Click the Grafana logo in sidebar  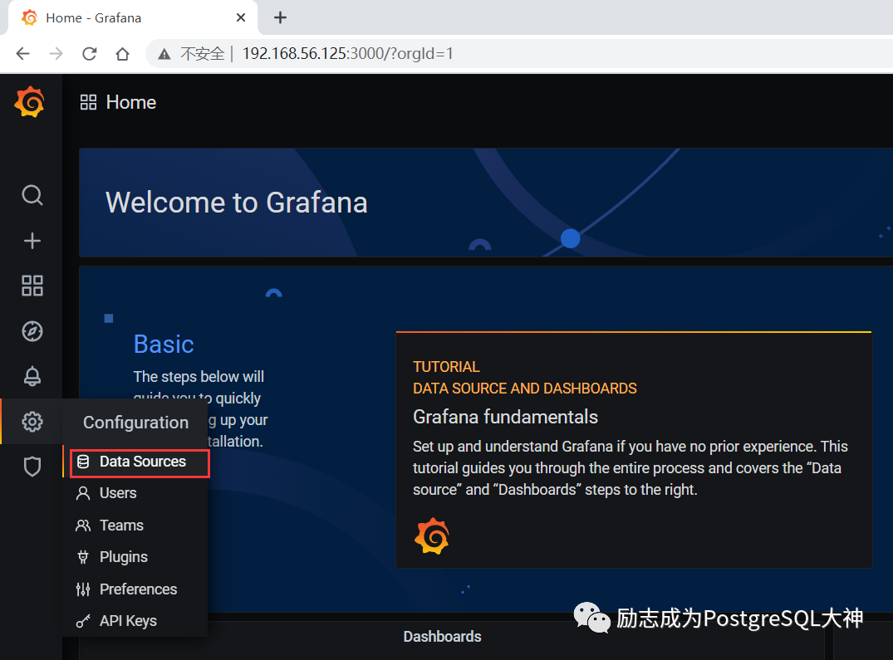pyautogui.click(x=30, y=102)
